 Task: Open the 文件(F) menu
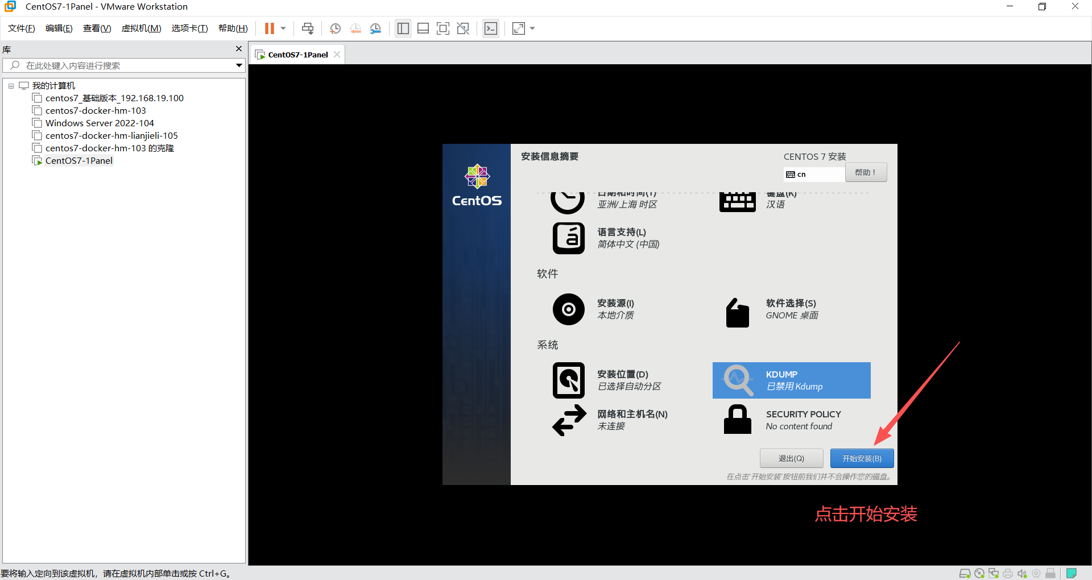click(22, 28)
